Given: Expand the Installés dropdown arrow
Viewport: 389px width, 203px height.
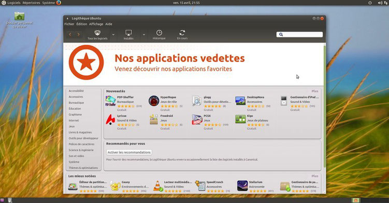Looking at the screenshot, I should click(x=144, y=35).
